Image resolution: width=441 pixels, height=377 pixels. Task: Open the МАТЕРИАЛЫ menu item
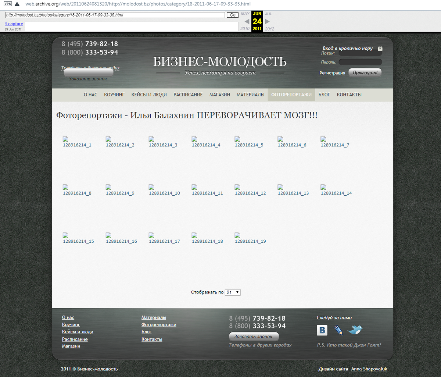(250, 95)
